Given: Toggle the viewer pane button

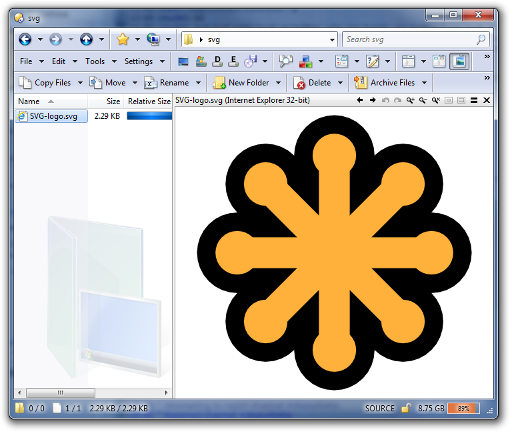Looking at the screenshot, I should [459, 61].
